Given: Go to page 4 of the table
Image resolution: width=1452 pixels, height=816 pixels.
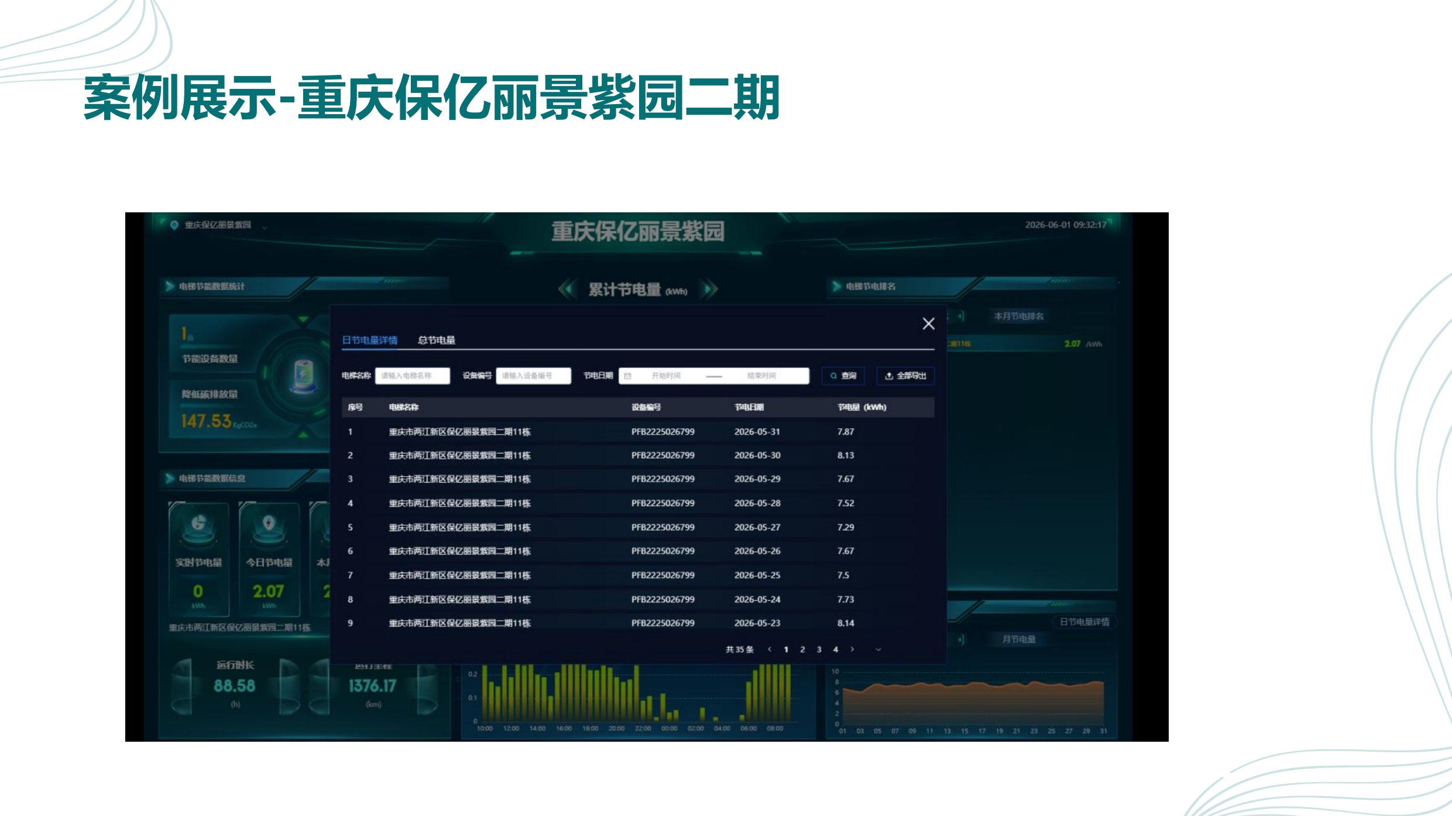Looking at the screenshot, I should point(836,649).
